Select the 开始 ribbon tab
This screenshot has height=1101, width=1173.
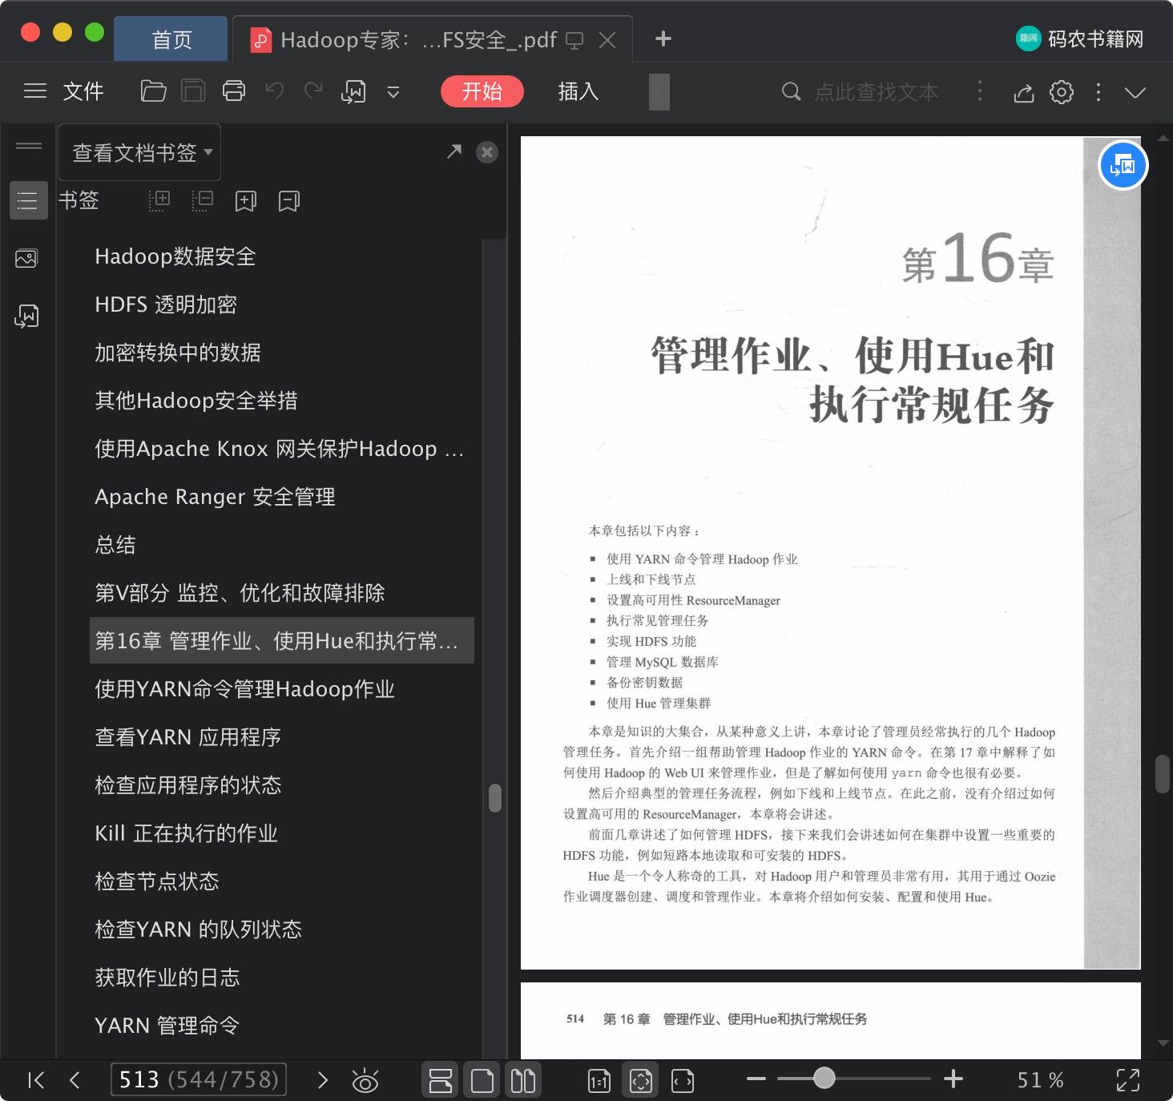pos(482,91)
